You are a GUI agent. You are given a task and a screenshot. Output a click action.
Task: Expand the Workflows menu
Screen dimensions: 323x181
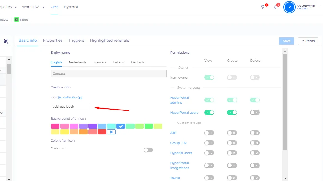tap(33, 7)
